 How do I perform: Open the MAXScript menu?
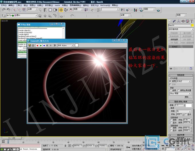pos(105,5)
